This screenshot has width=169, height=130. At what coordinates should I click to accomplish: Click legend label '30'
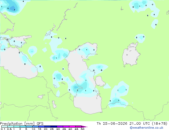tap(58, 129)
